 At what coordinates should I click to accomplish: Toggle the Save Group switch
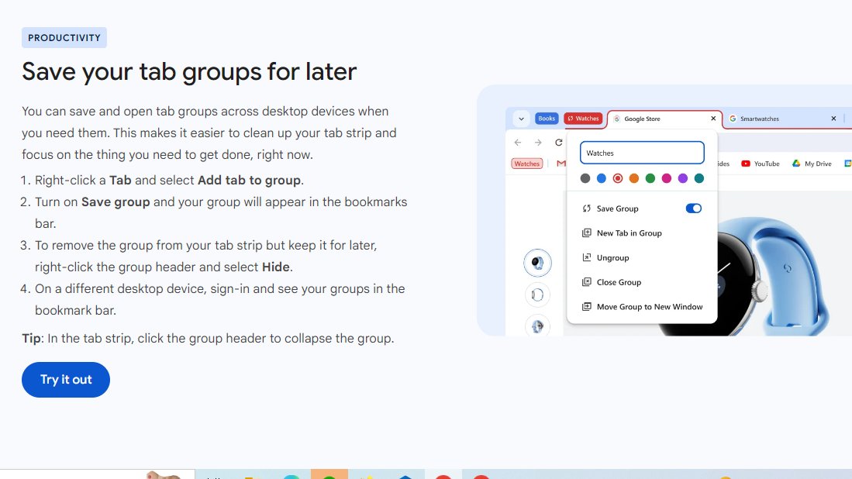[693, 208]
